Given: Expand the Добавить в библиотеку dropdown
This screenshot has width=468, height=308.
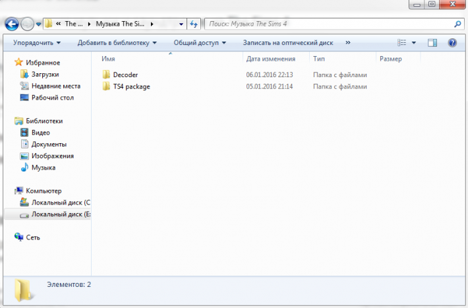Looking at the screenshot, I should tap(117, 43).
